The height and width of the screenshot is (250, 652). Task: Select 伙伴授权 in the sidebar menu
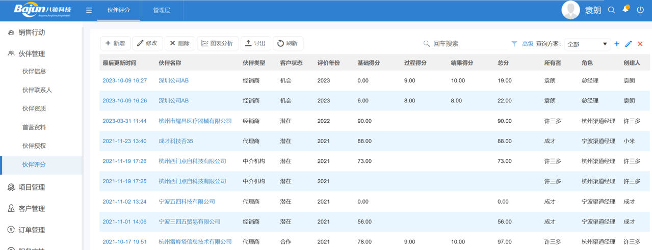34,146
